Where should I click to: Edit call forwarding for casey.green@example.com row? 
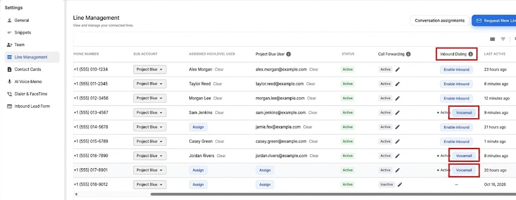(x=398, y=142)
